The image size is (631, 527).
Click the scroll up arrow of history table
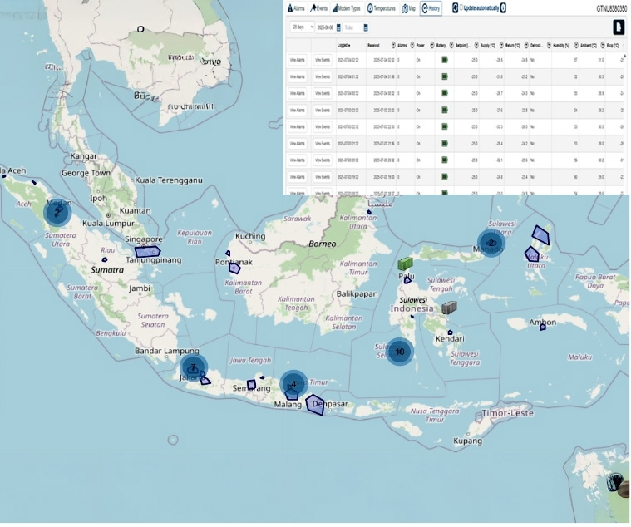pyautogui.click(x=625, y=56)
